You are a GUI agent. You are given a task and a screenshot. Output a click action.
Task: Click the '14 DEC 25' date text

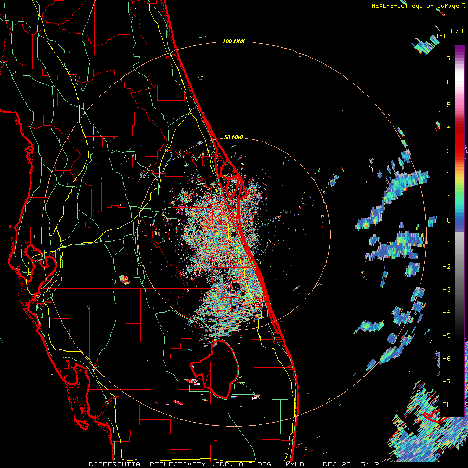(329, 464)
